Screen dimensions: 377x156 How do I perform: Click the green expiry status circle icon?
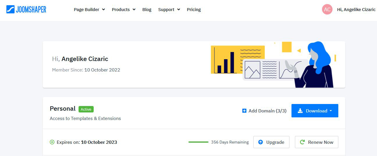52,142
